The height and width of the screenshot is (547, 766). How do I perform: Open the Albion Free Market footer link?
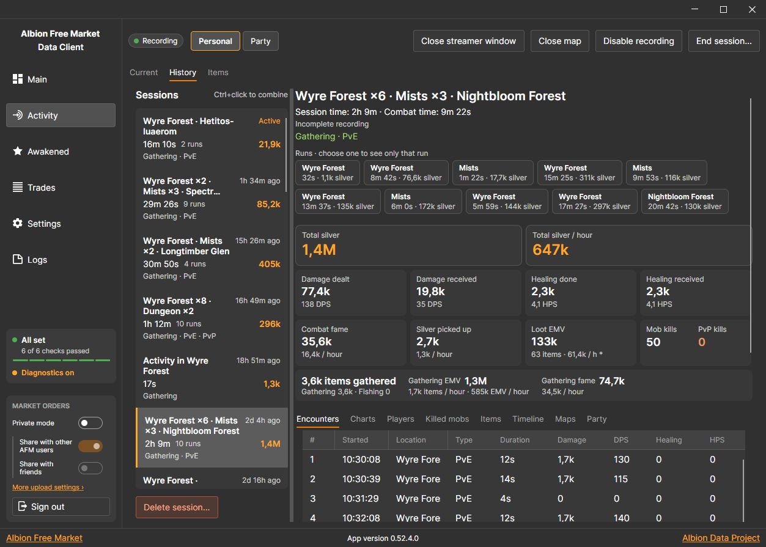44,538
